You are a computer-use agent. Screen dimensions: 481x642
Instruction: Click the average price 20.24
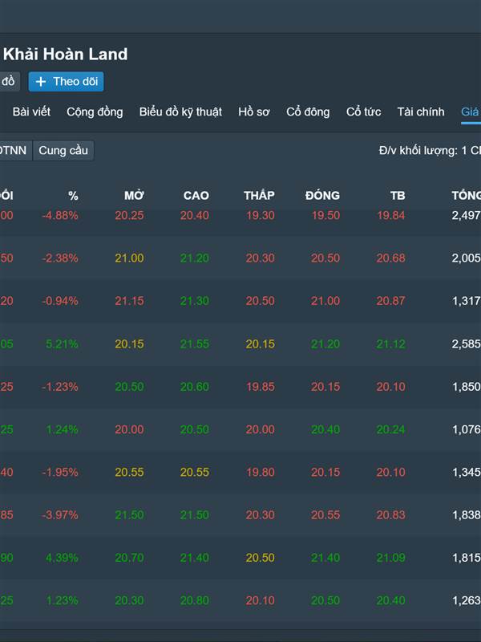[391, 429]
